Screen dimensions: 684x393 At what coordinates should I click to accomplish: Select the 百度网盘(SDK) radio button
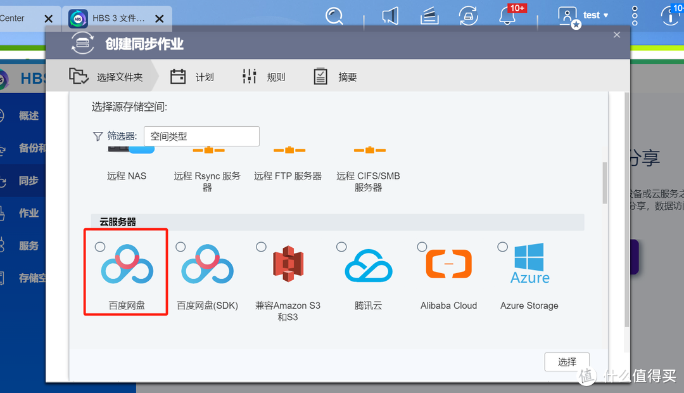point(180,247)
